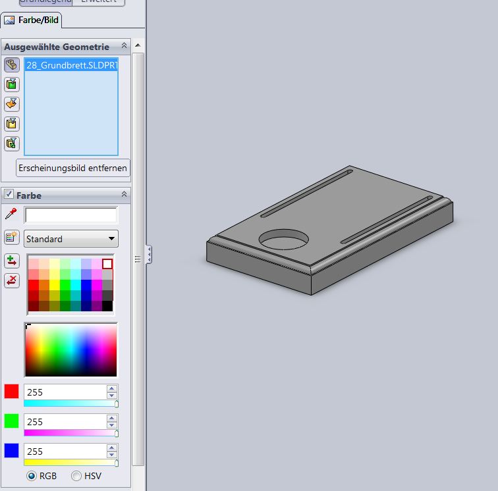Pick color with the eyedropper tool
The width and height of the screenshot is (498, 491).
[11, 214]
